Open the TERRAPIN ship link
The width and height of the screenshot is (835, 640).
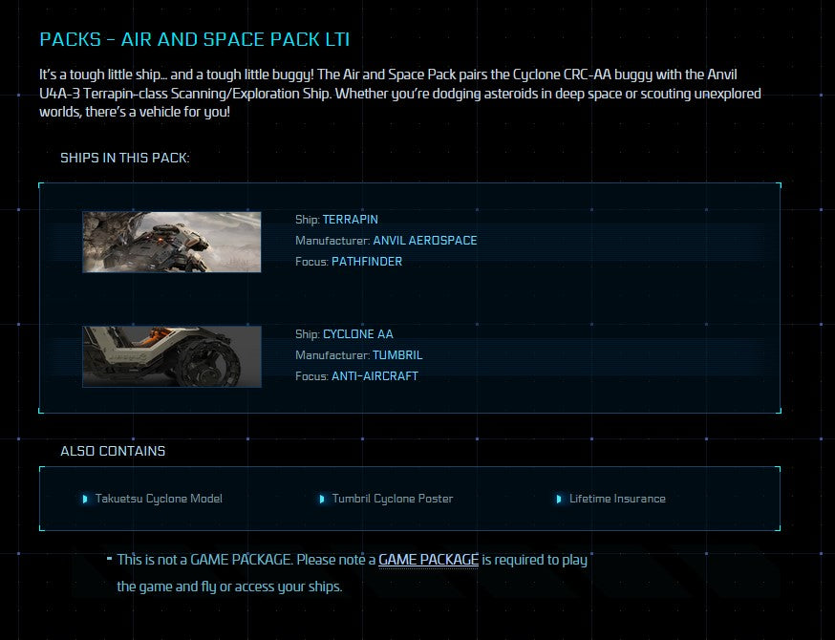pos(350,219)
